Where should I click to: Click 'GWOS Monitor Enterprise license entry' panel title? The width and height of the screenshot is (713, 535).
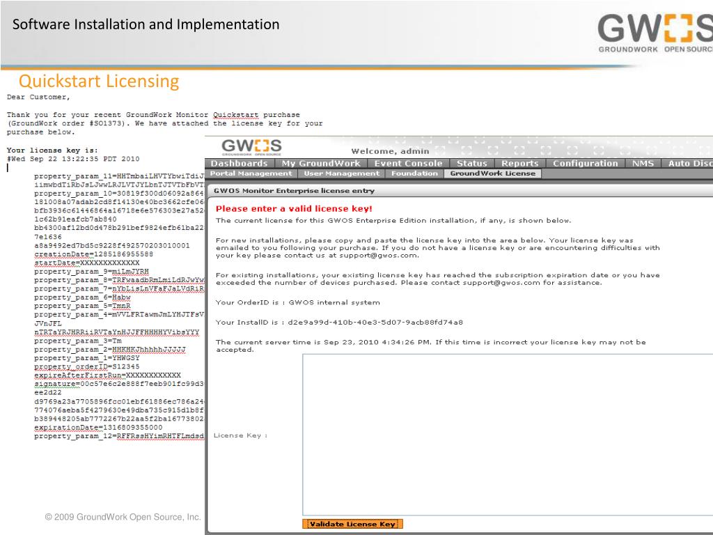295,191
